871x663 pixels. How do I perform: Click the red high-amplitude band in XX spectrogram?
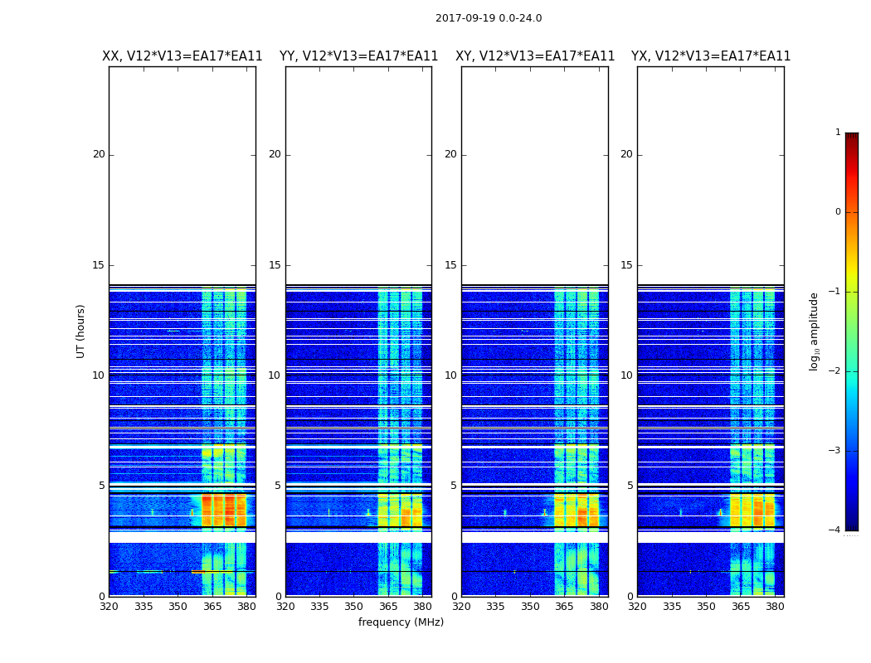(x=224, y=510)
